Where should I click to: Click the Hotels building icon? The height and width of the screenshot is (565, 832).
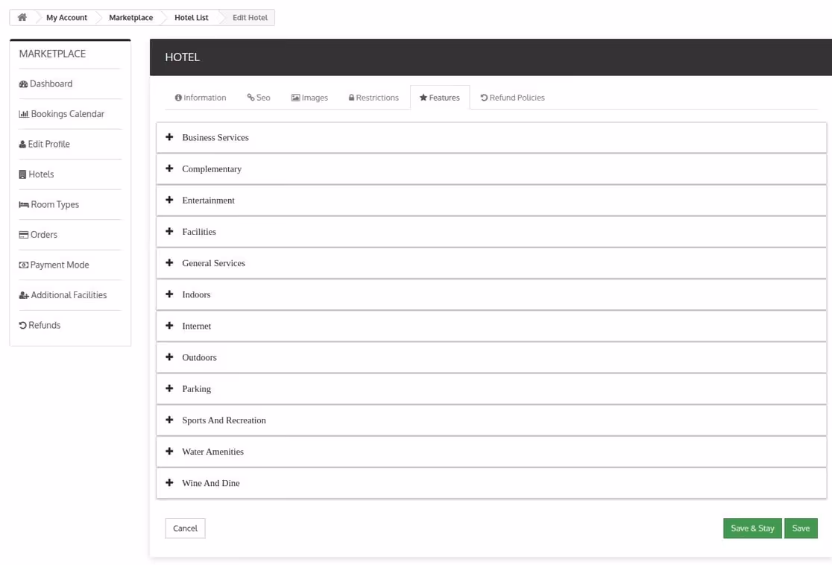[x=22, y=174]
